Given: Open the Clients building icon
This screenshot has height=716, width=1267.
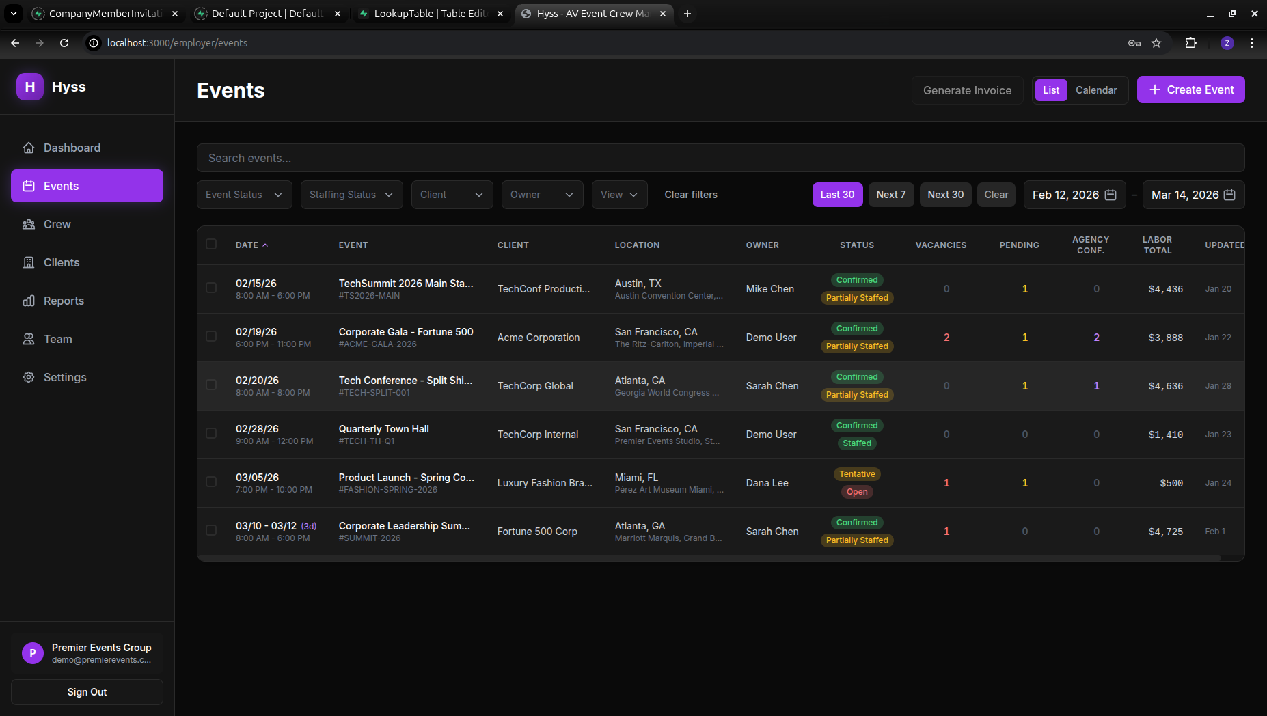Looking at the screenshot, I should [29, 262].
